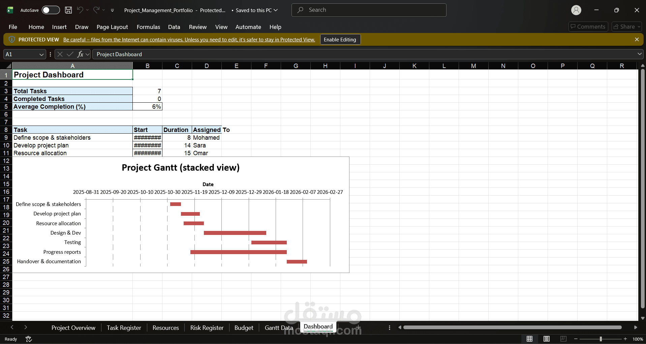Open the Page Layout tab
This screenshot has height=344, width=646.
(112, 27)
